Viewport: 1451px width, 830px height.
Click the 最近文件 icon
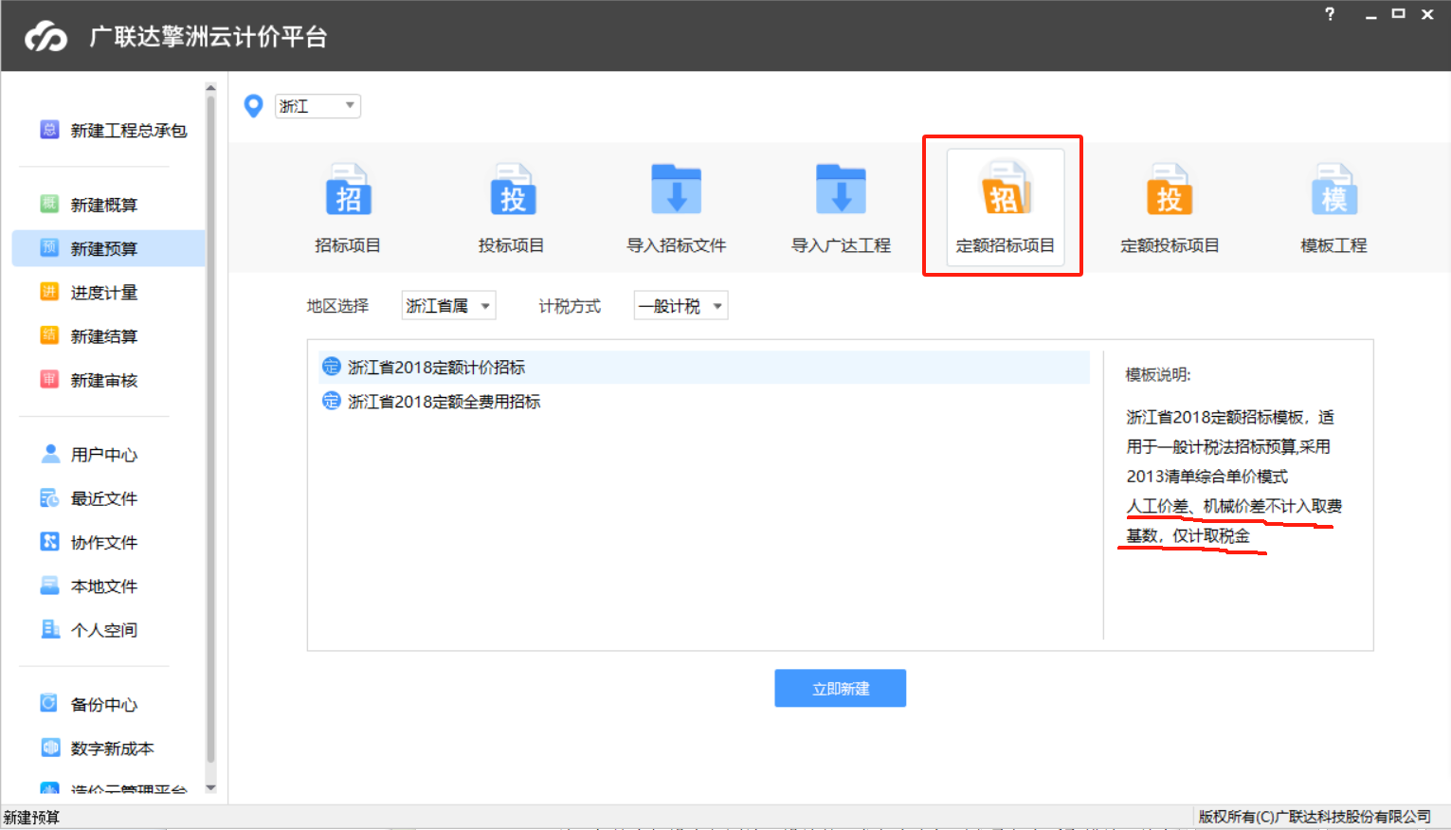click(50, 497)
